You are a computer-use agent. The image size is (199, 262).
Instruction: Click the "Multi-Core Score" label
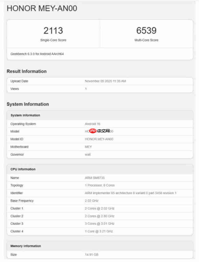[146, 40]
